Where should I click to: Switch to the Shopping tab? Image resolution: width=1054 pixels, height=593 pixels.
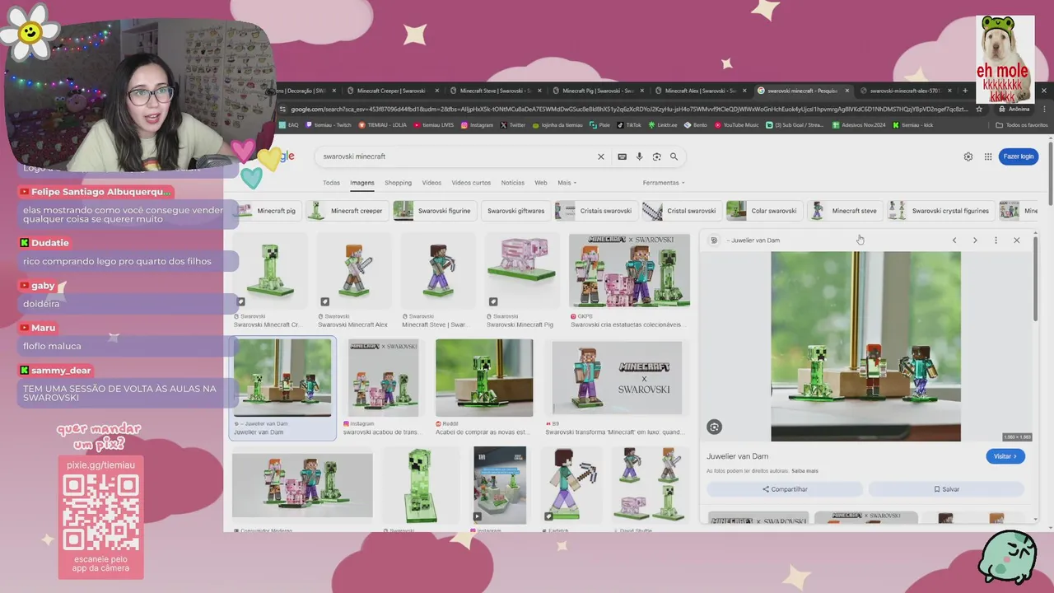[x=398, y=183]
